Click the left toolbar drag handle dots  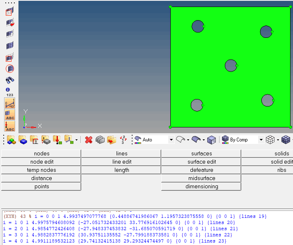tap(10, 3)
